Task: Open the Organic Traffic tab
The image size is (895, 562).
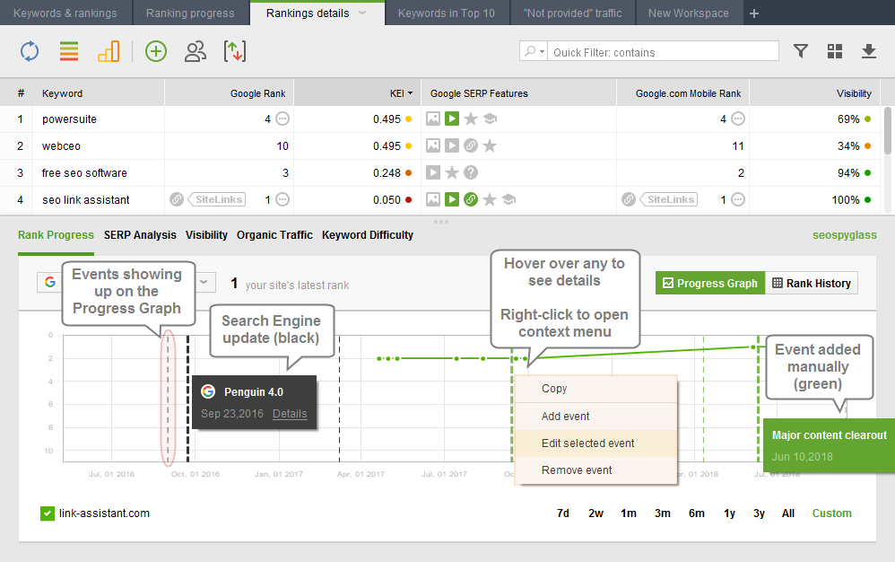Action: click(x=274, y=234)
